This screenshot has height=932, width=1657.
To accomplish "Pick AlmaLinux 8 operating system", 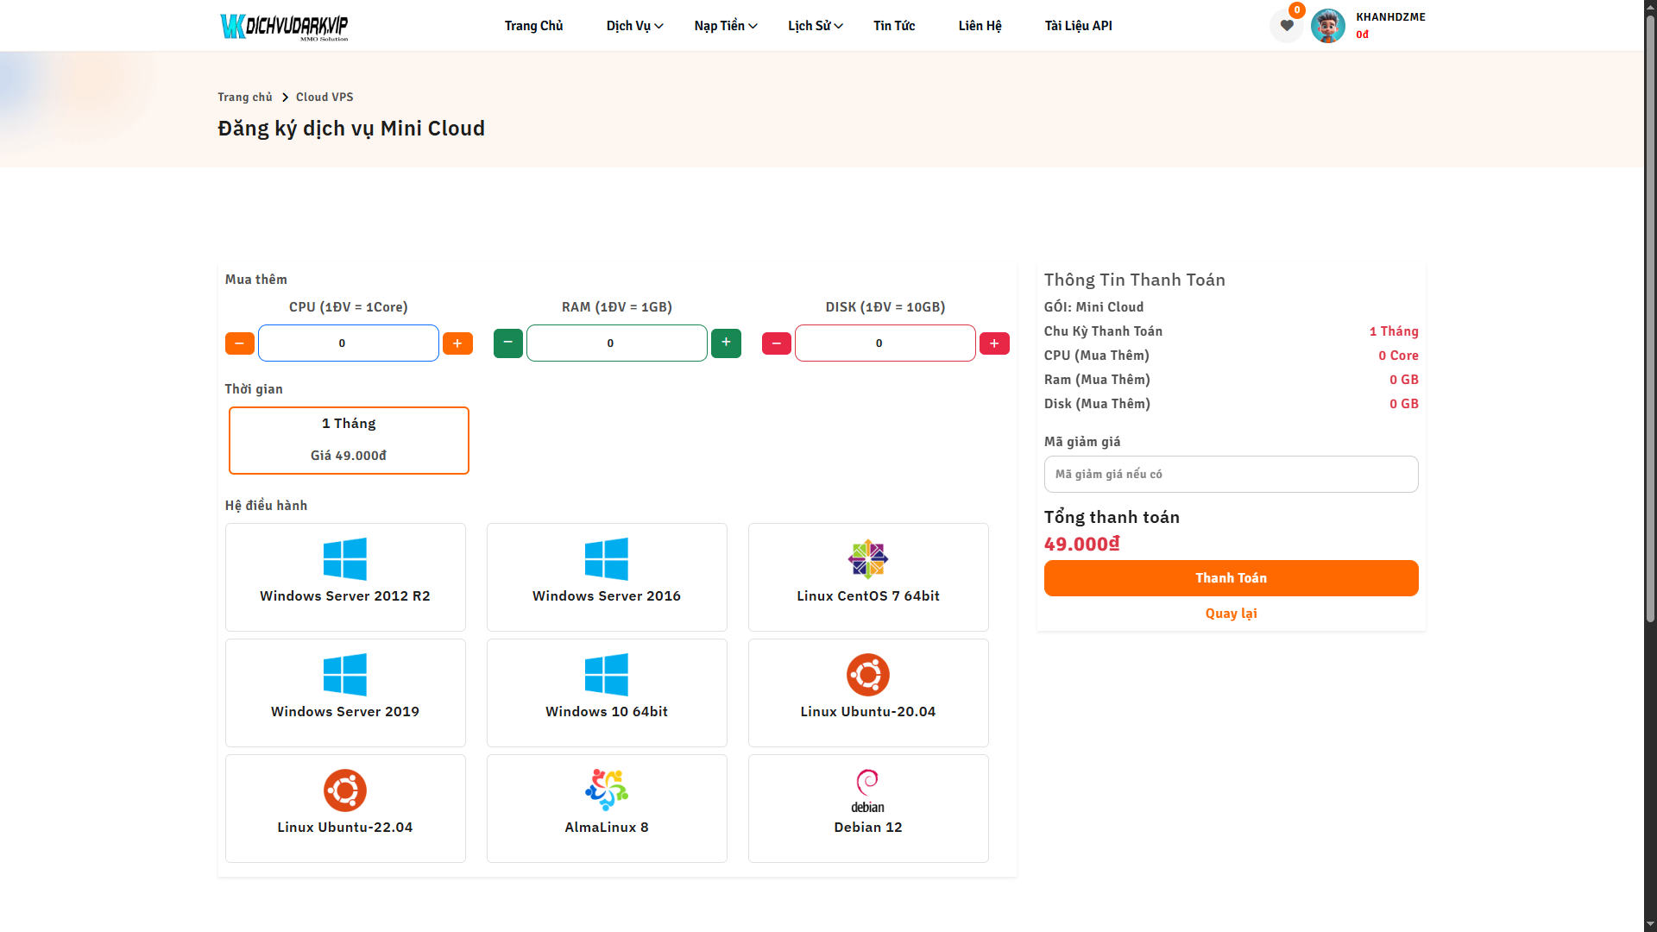I will [x=607, y=808].
